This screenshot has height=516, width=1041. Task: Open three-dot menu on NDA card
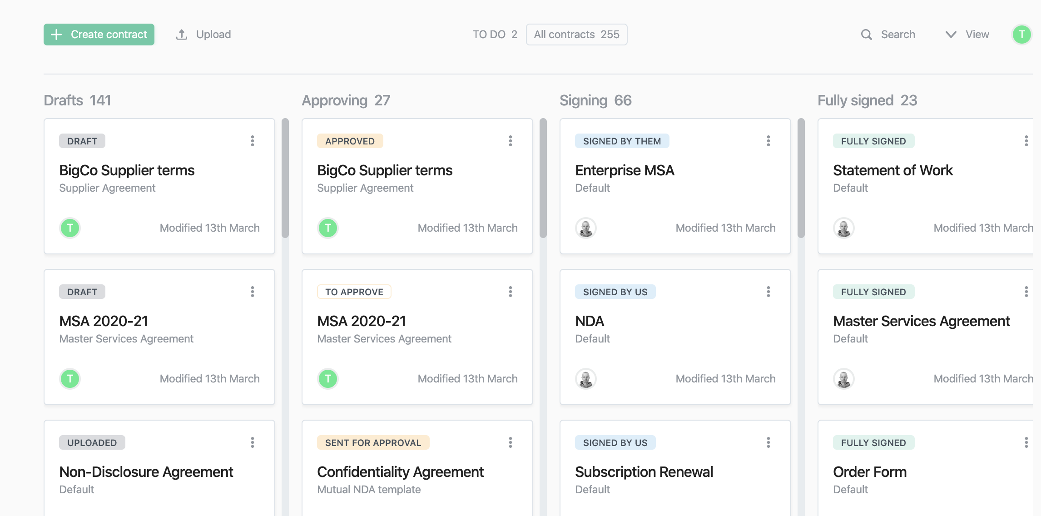768,292
